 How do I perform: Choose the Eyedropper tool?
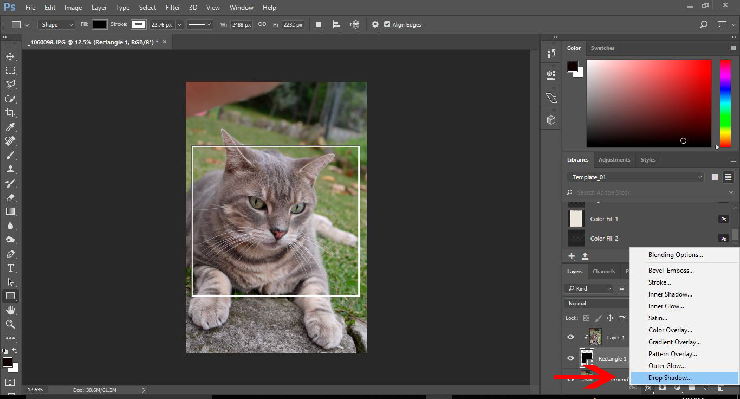tap(10, 127)
